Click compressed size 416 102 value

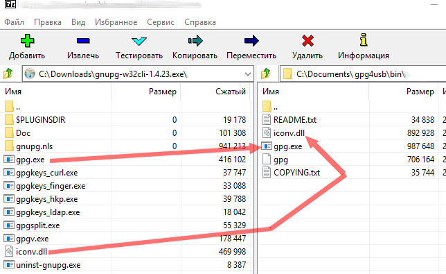(x=232, y=160)
